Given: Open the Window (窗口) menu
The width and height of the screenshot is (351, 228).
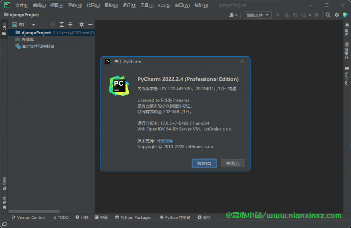Looking at the screenshot, I should [x=182, y=5].
